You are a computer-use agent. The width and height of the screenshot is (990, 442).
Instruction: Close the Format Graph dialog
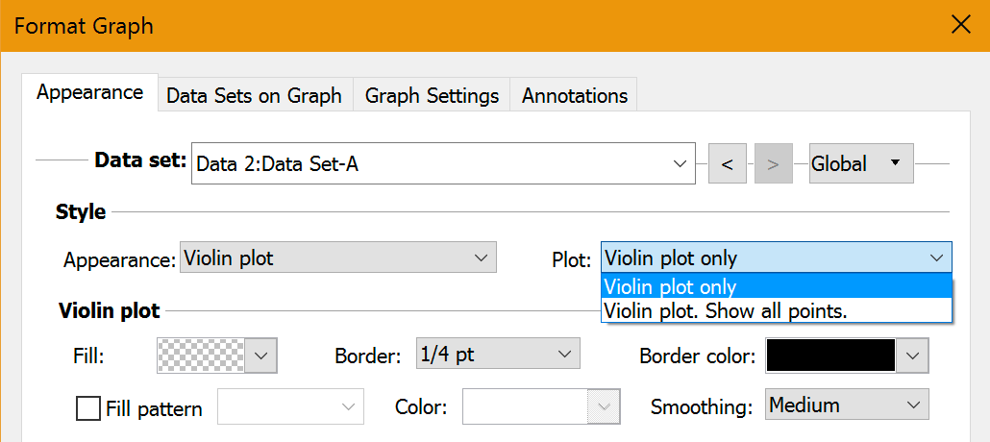960,25
